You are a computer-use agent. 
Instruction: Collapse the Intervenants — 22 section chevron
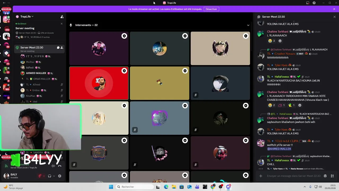click(248, 25)
